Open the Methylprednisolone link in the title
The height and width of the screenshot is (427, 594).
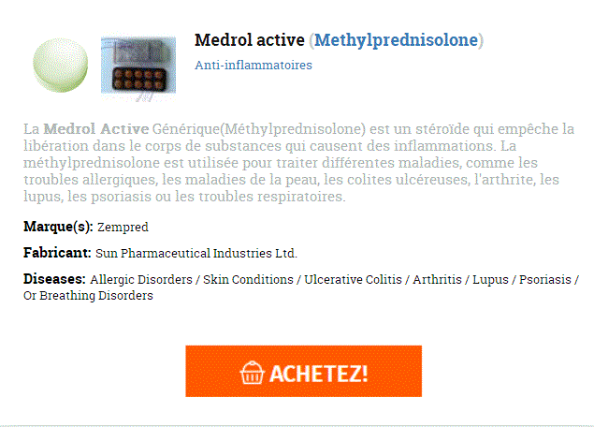pyautogui.click(x=397, y=40)
